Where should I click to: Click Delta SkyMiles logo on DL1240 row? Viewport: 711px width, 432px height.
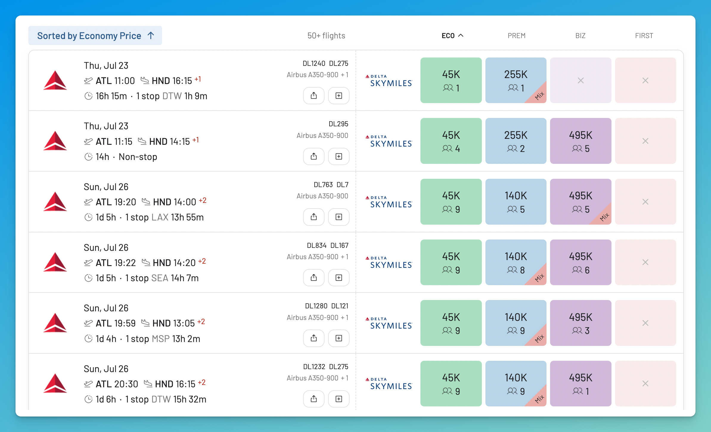[389, 80]
